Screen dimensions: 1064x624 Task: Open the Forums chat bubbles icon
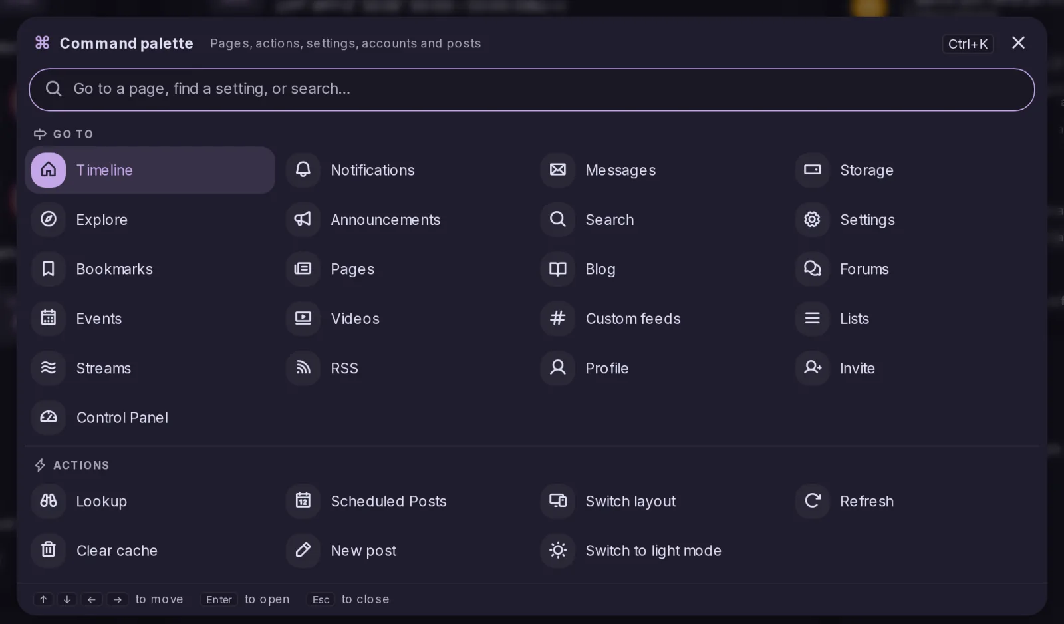(x=813, y=269)
